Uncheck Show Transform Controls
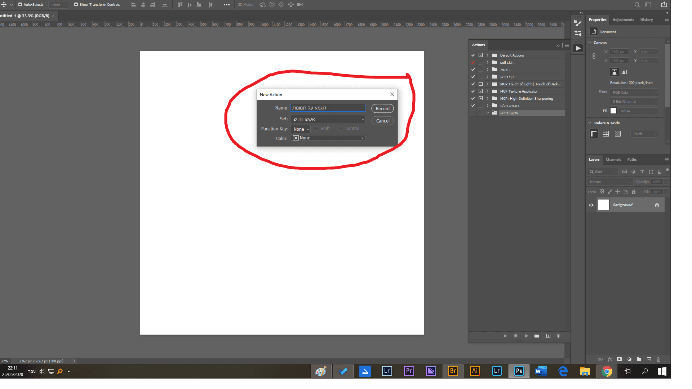The width and height of the screenshot is (692, 389). pyautogui.click(x=76, y=5)
